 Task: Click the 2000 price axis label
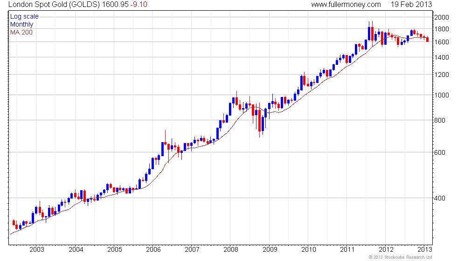442,17
